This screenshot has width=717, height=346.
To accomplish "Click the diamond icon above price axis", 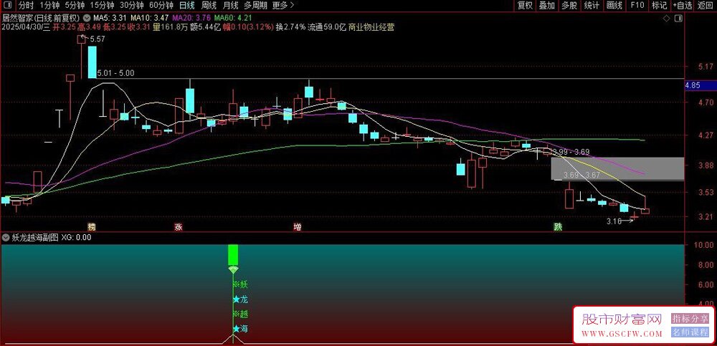I will point(666,19).
